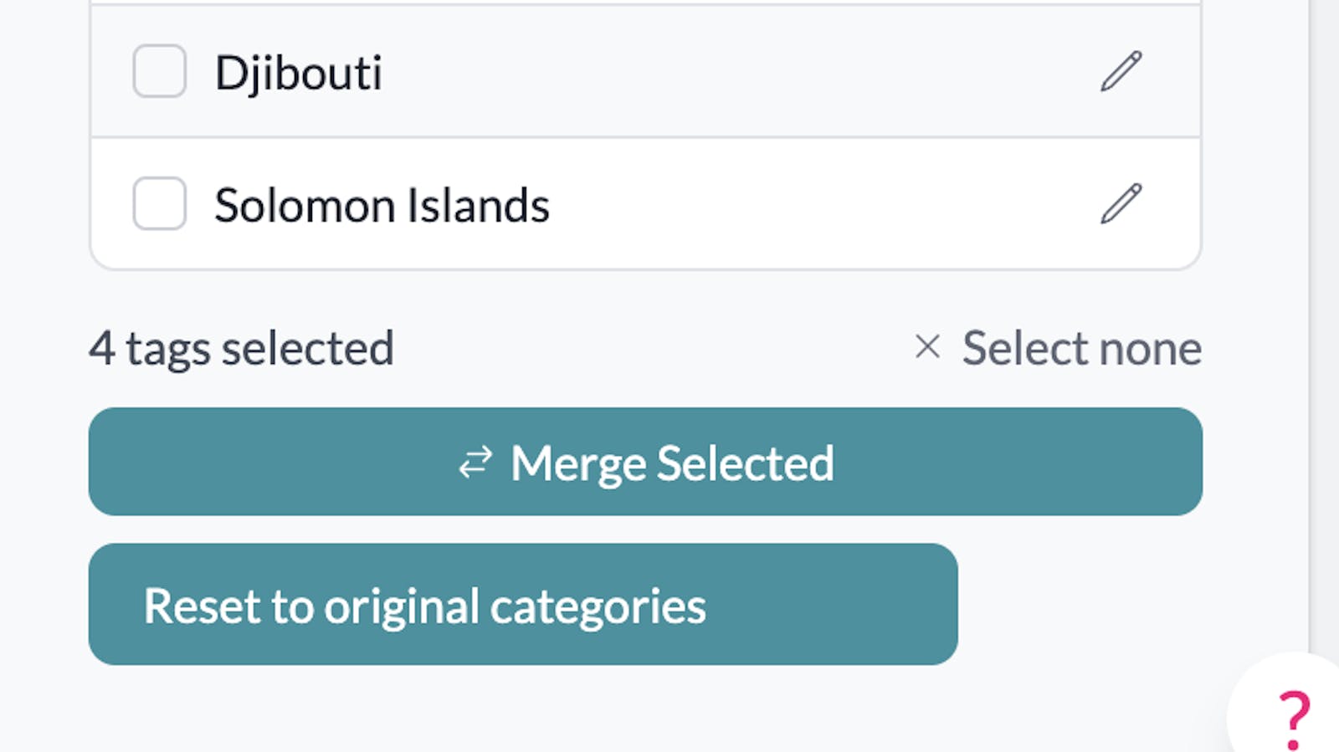Click the pencil icon for Djibouti
The height and width of the screenshot is (752, 1339).
[x=1121, y=71]
